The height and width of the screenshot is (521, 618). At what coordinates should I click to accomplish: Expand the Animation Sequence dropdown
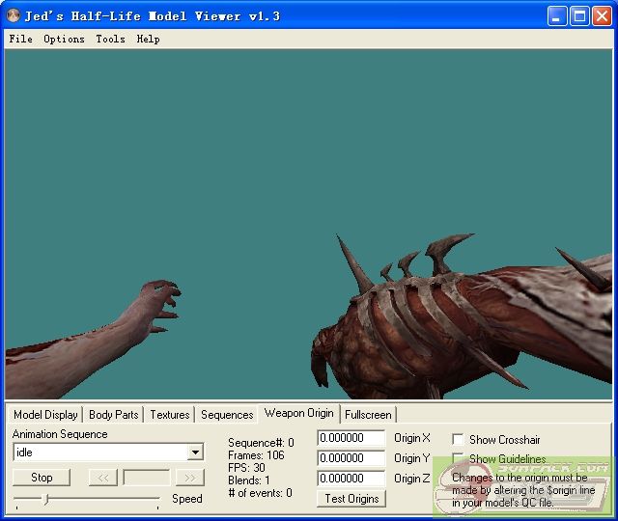point(195,452)
